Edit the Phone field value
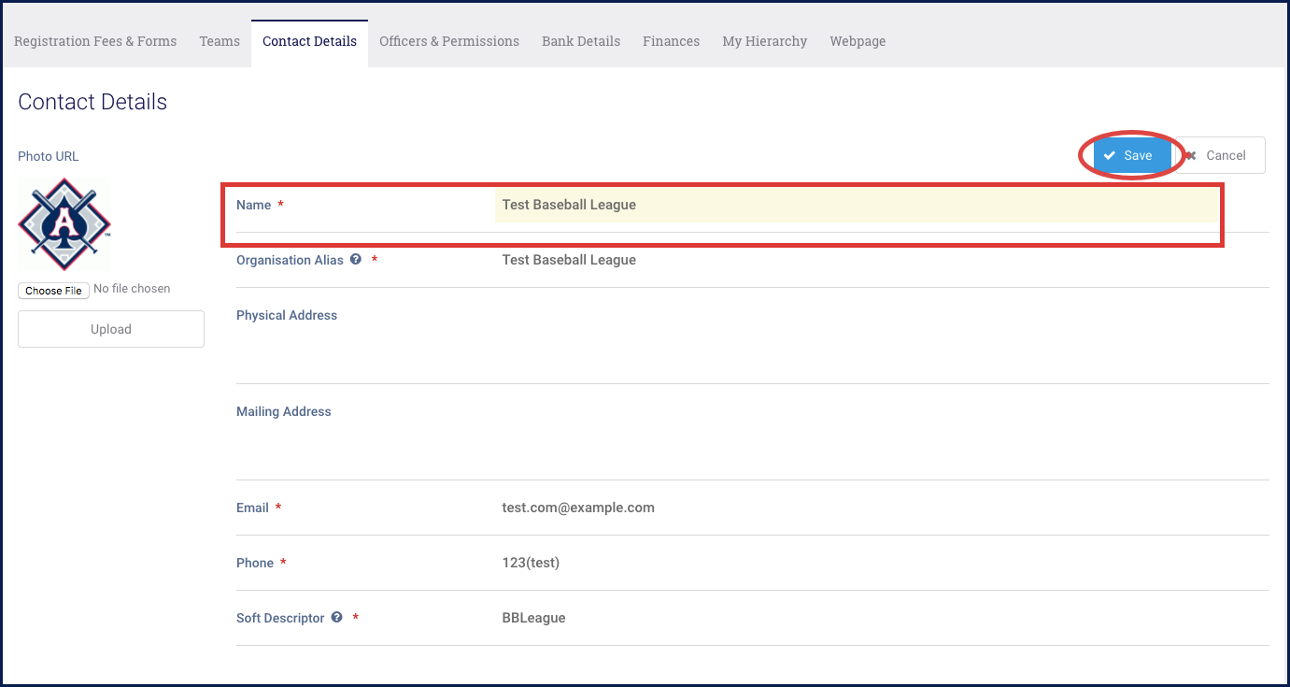The height and width of the screenshot is (687, 1290). point(881,563)
